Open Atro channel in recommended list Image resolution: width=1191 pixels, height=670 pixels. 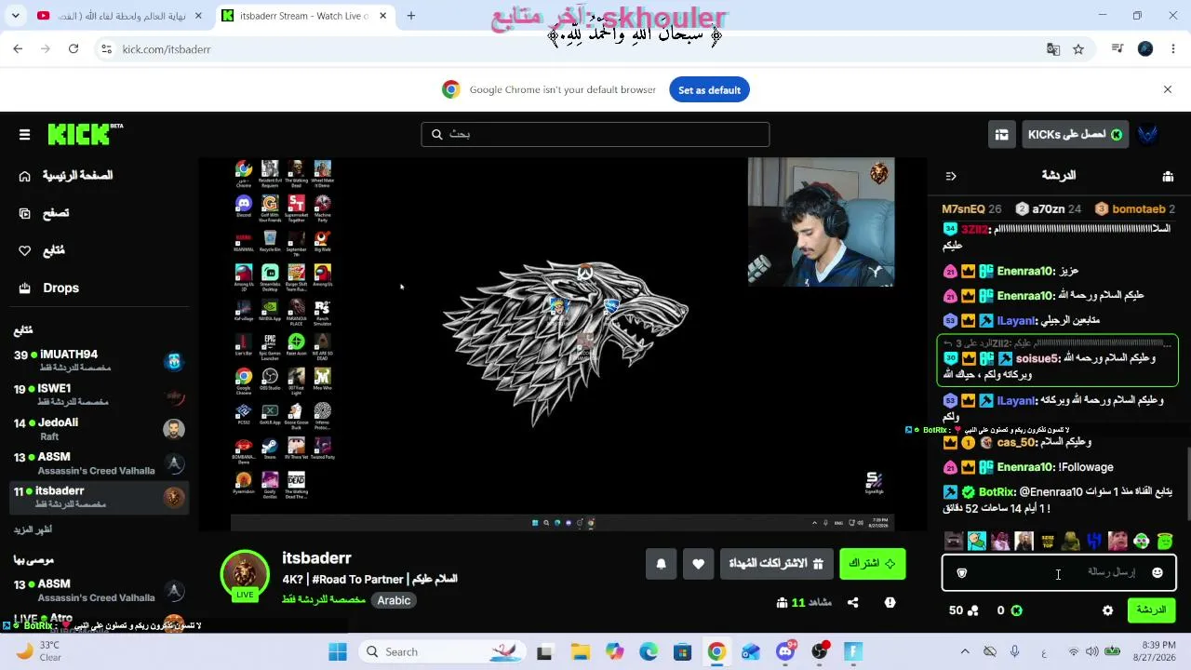pyautogui.click(x=99, y=620)
